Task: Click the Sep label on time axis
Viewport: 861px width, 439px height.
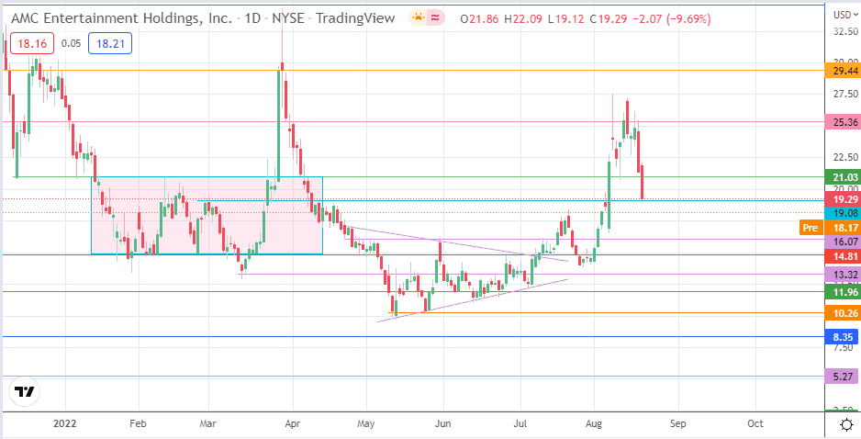Action: (678, 424)
